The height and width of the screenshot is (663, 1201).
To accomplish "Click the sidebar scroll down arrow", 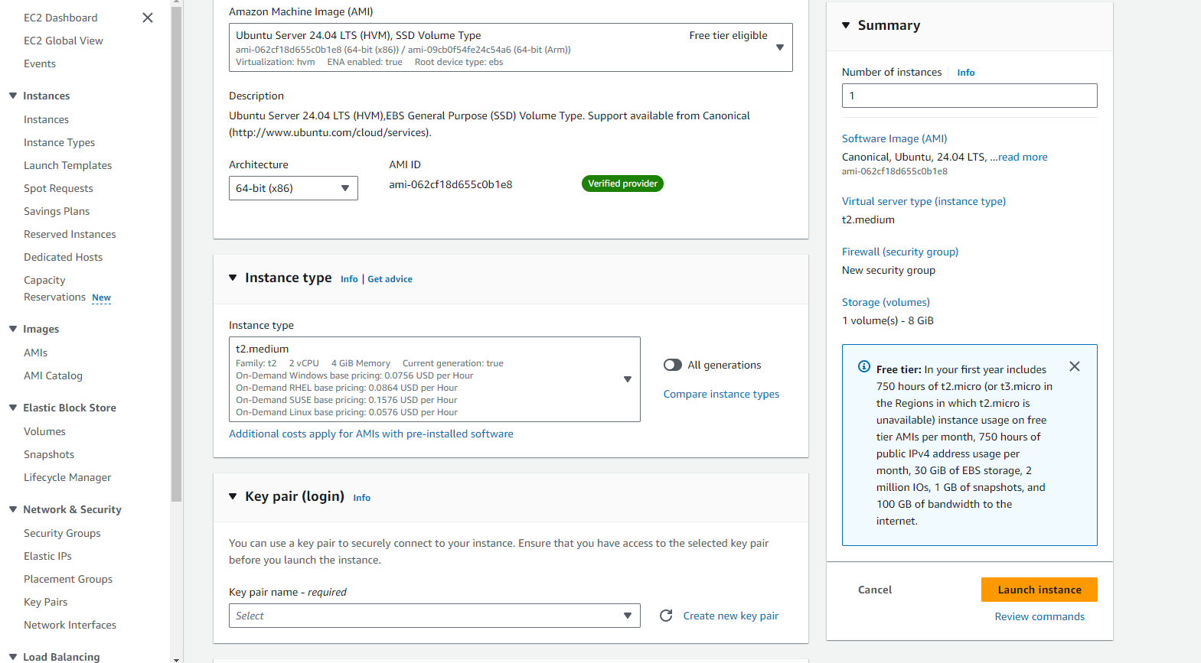I will (177, 658).
